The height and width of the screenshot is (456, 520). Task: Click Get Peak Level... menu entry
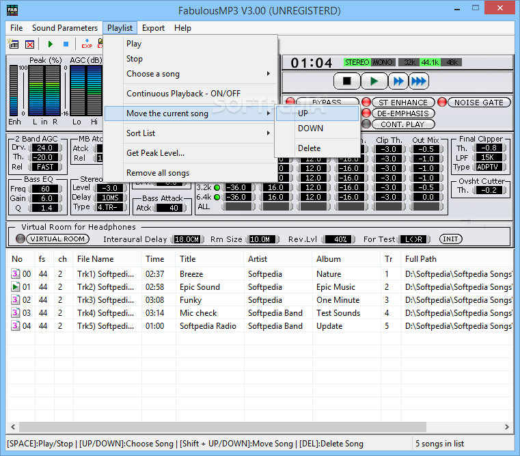coord(191,153)
